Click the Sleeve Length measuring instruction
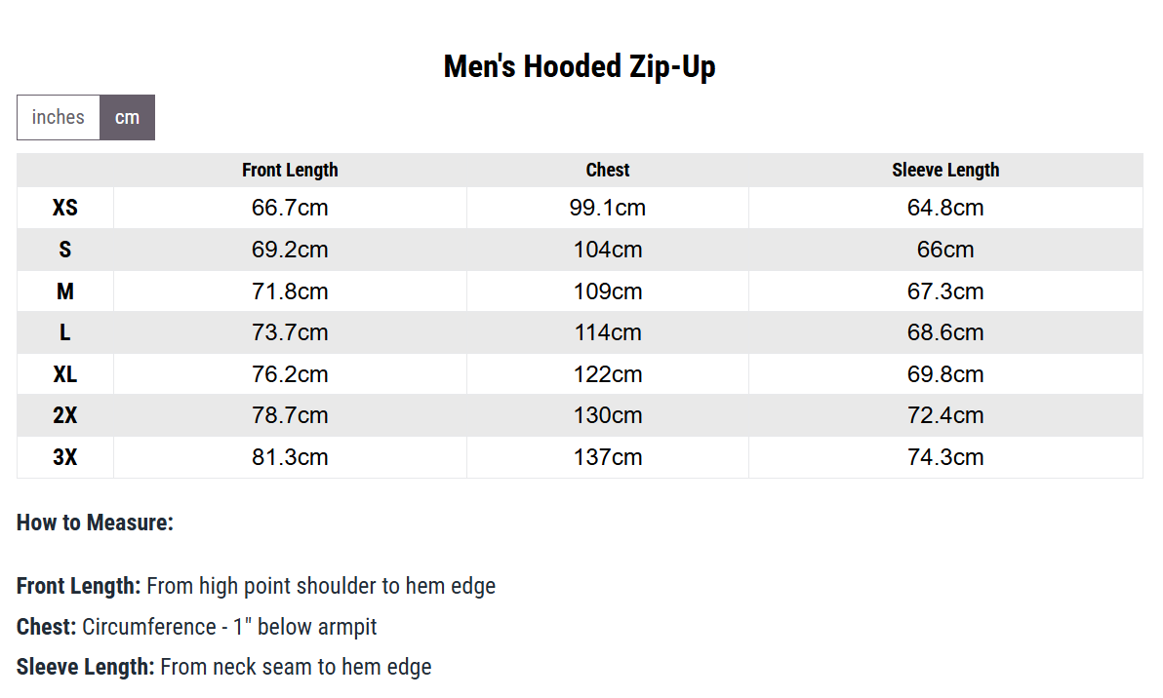This screenshot has height=698, width=1163. pos(224,667)
